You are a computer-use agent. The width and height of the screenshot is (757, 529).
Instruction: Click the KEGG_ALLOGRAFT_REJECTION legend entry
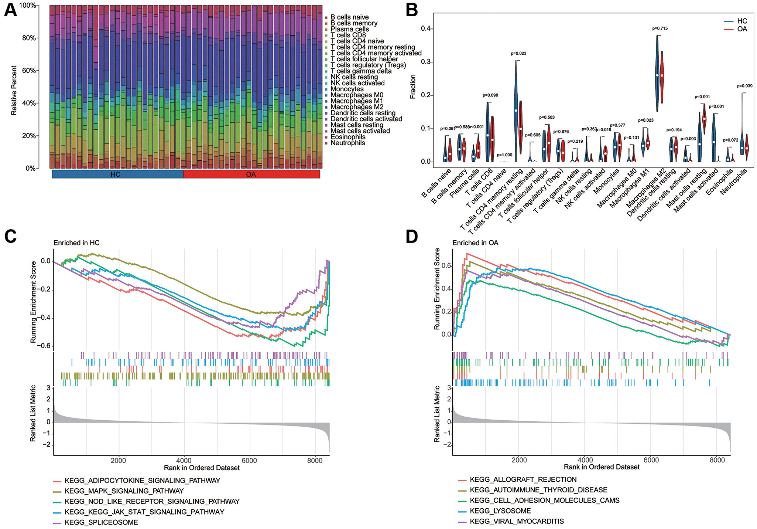coord(517,479)
